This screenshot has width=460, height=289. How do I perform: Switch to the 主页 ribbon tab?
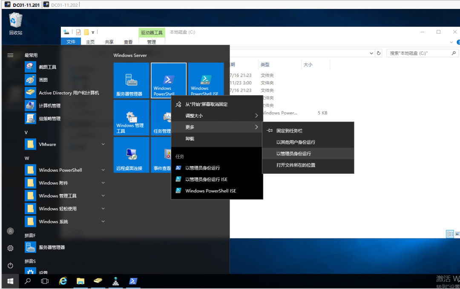click(x=90, y=42)
